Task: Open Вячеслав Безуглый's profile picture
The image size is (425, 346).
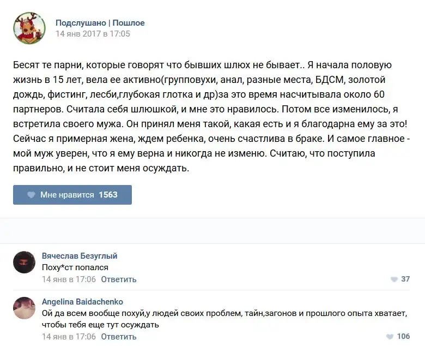Action: 24,262
